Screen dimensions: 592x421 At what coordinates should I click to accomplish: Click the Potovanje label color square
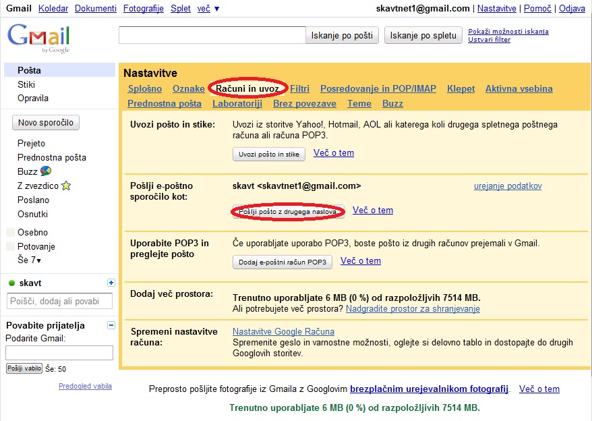click(11, 247)
